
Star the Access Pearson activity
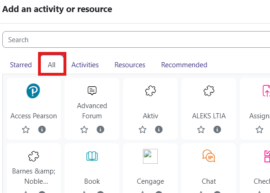click(x=26, y=129)
